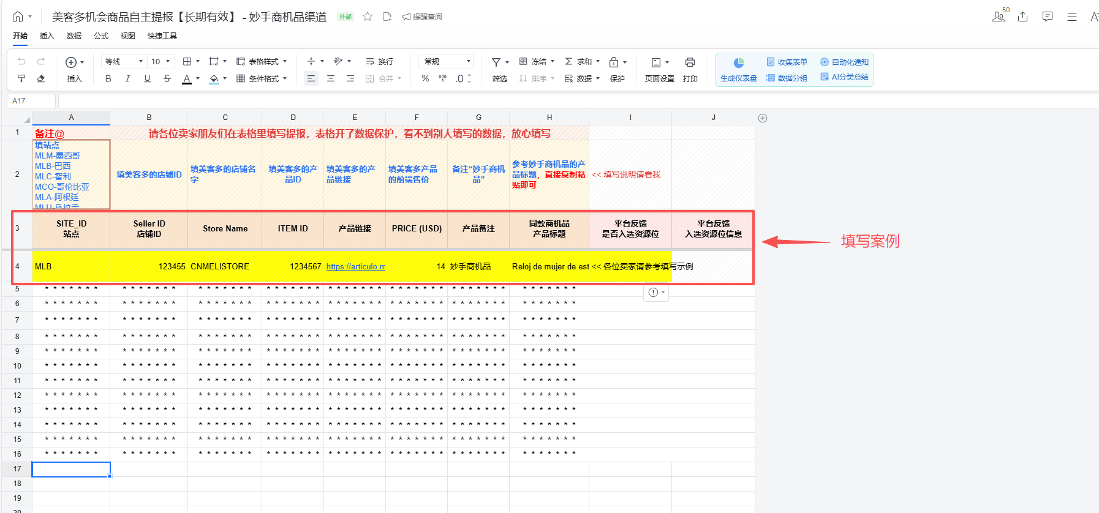Toggle strikethrough formatting
This screenshot has width=1099, height=513.
click(167, 78)
